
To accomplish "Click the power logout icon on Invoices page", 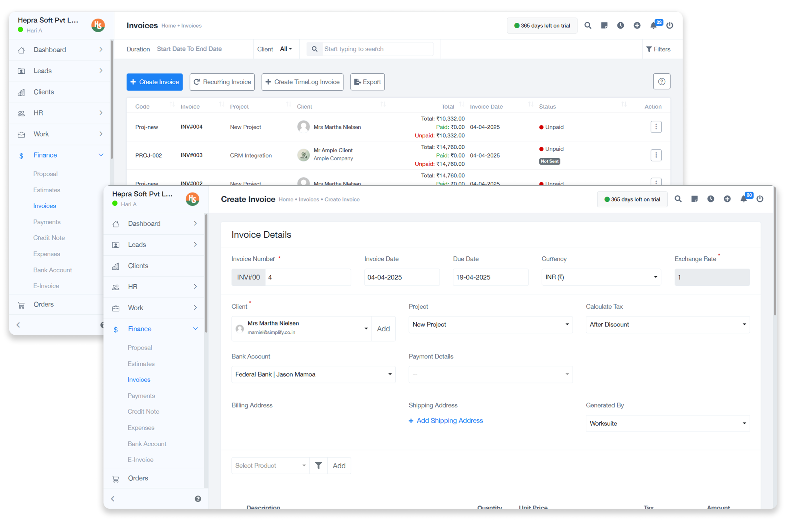I will pos(670,25).
